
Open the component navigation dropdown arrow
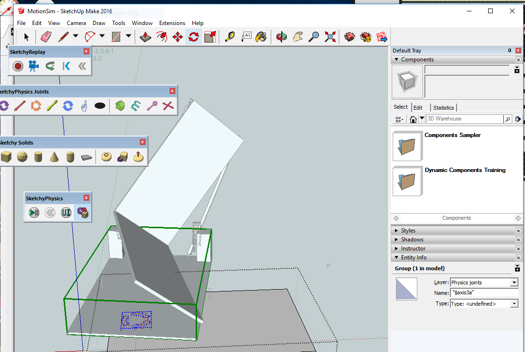(422, 119)
